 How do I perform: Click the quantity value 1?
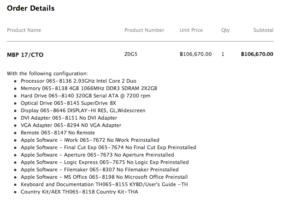click(x=223, y=54)
